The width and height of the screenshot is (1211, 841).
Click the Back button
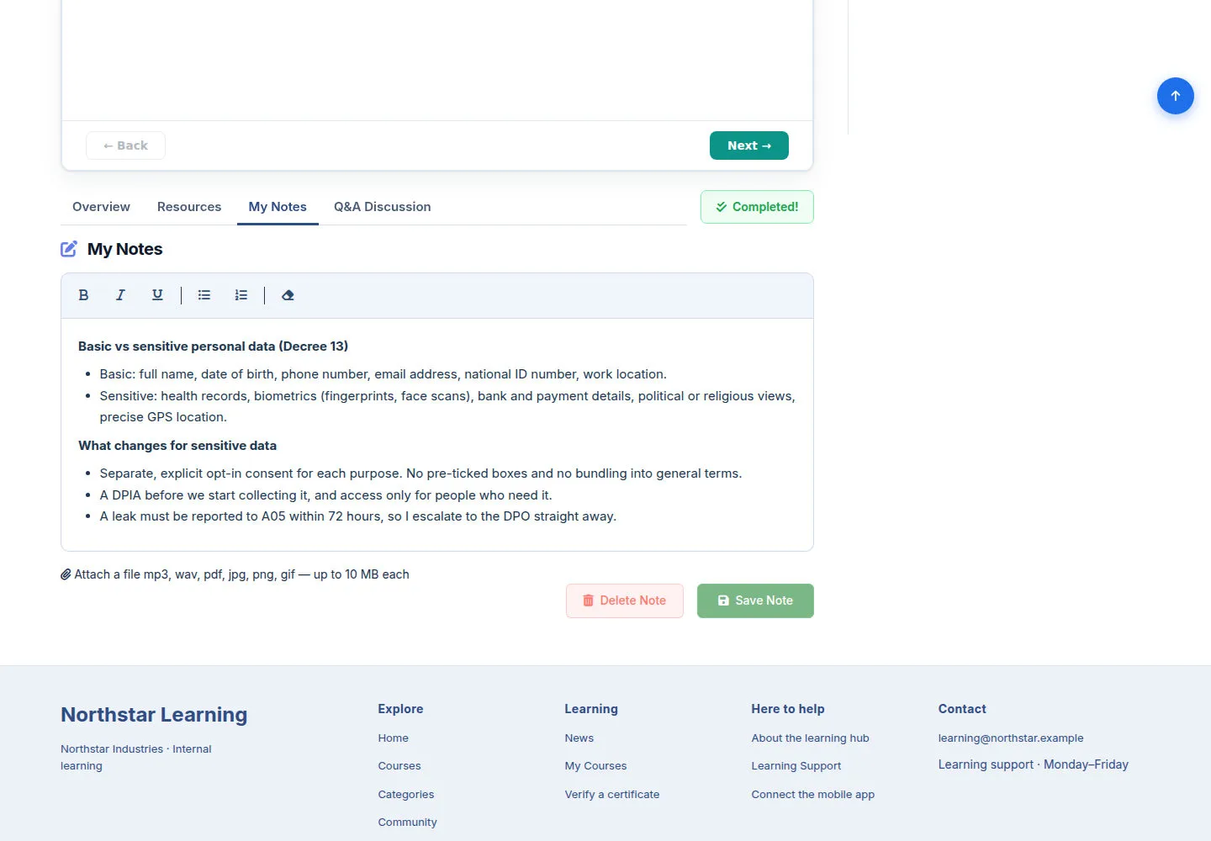coord(125,145)
